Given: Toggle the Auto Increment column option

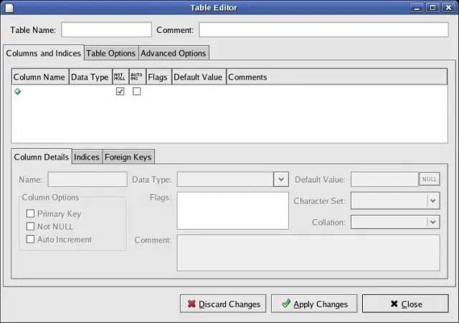Looking at the screenshot, I should point(30,239).
